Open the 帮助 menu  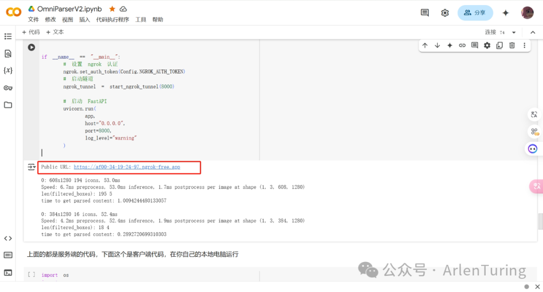pos(157,20)
